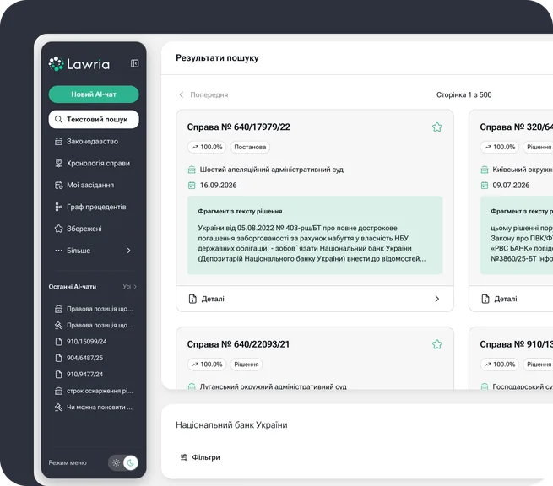Viewport: 553px width, 486px height.
Task: Click the court icon beside Шостий апеляційний
Action: point(192,170)
